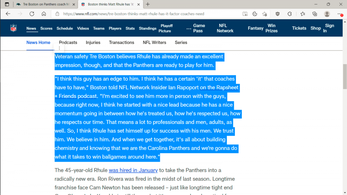
Task: Select the NFL Writers sub-tab
Action: click(x=154, y=42)
